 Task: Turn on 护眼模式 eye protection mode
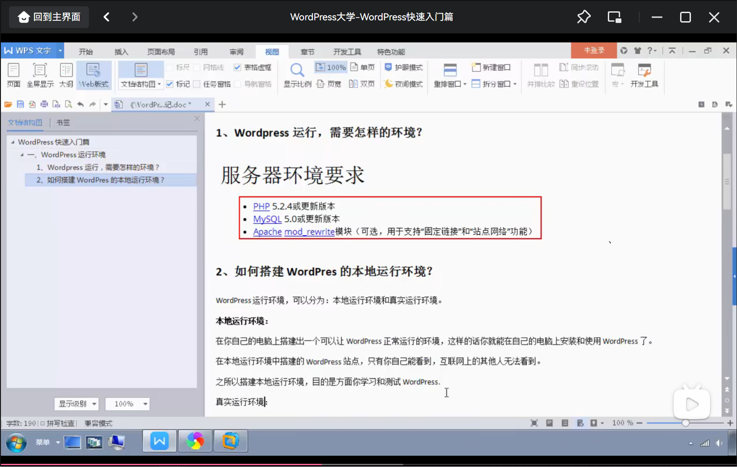tap(404, 67)
